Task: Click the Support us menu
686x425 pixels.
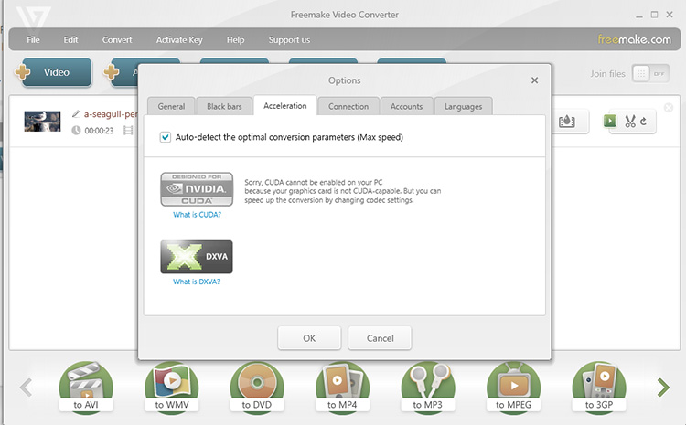Action: (289, 40)
